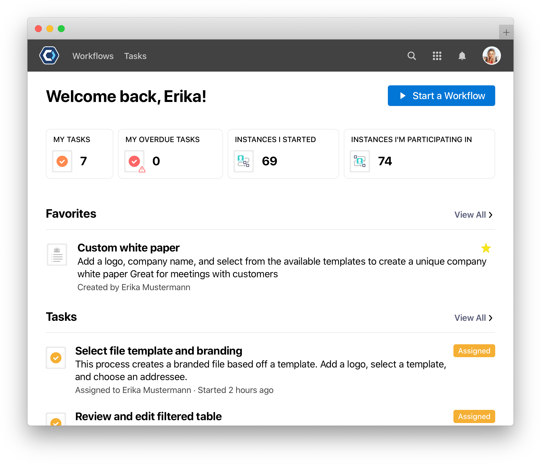Open the app launcher grid icon
The height and width of the screenshot is (464, 541).
(437, 56)
